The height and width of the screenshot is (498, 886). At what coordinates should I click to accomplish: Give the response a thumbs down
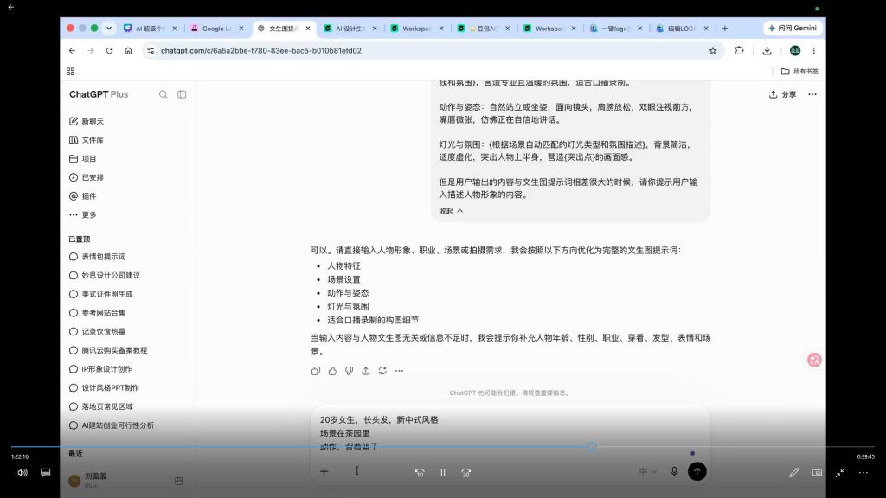tap(350, 371)
